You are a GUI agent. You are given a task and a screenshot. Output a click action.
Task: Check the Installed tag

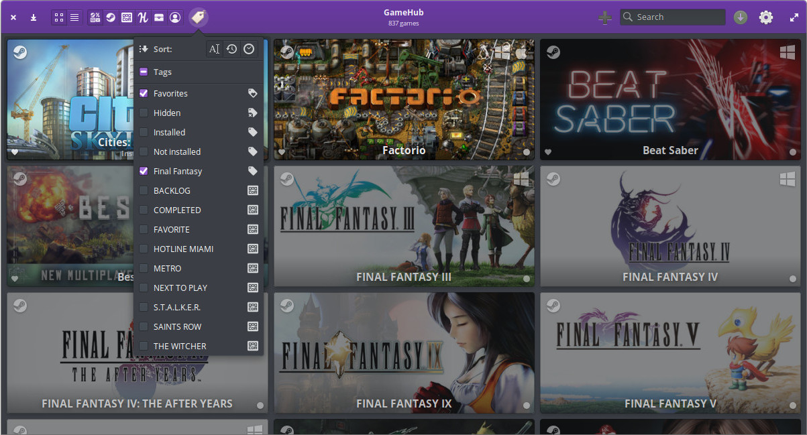(144, 132)
